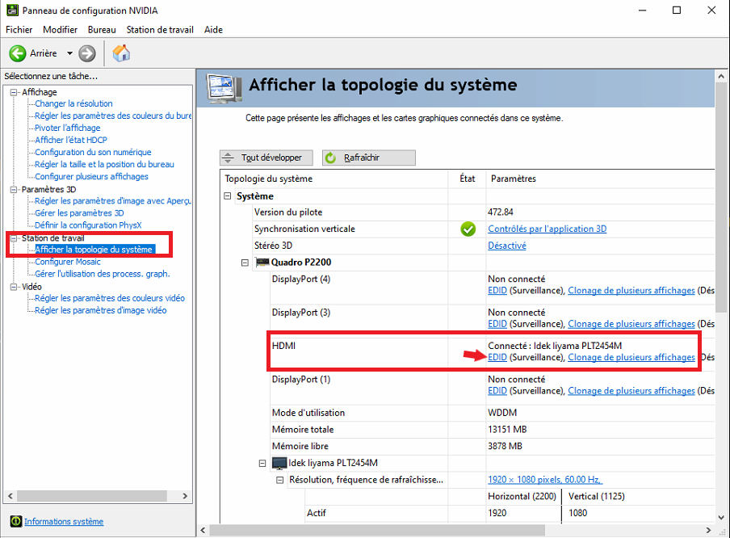Click the Idek Iiyama PLT2454M monitor icon
This screenshot has height=538, width=730.
pyautogui.click(x=279, y=463)
